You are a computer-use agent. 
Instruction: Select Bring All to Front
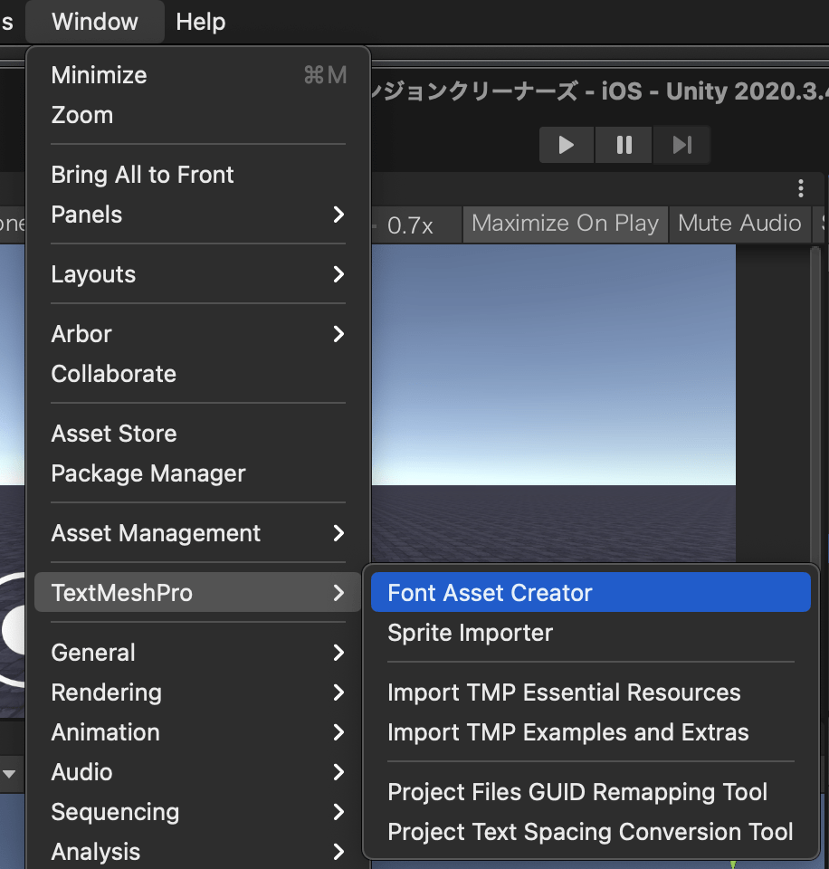pos(198,175)
